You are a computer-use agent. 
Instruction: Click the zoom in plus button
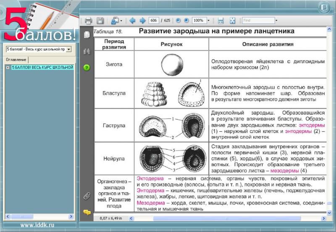click(x=186, y=21)
